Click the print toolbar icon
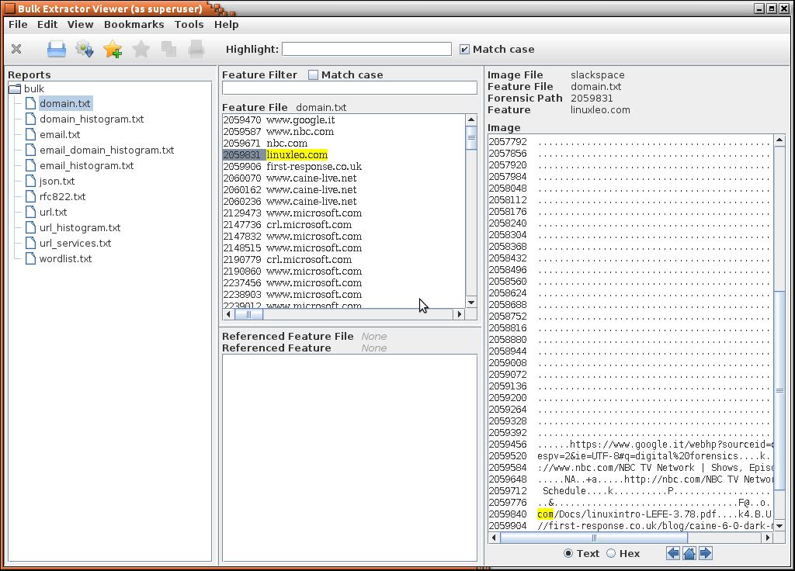 click(x=196, y=49)
